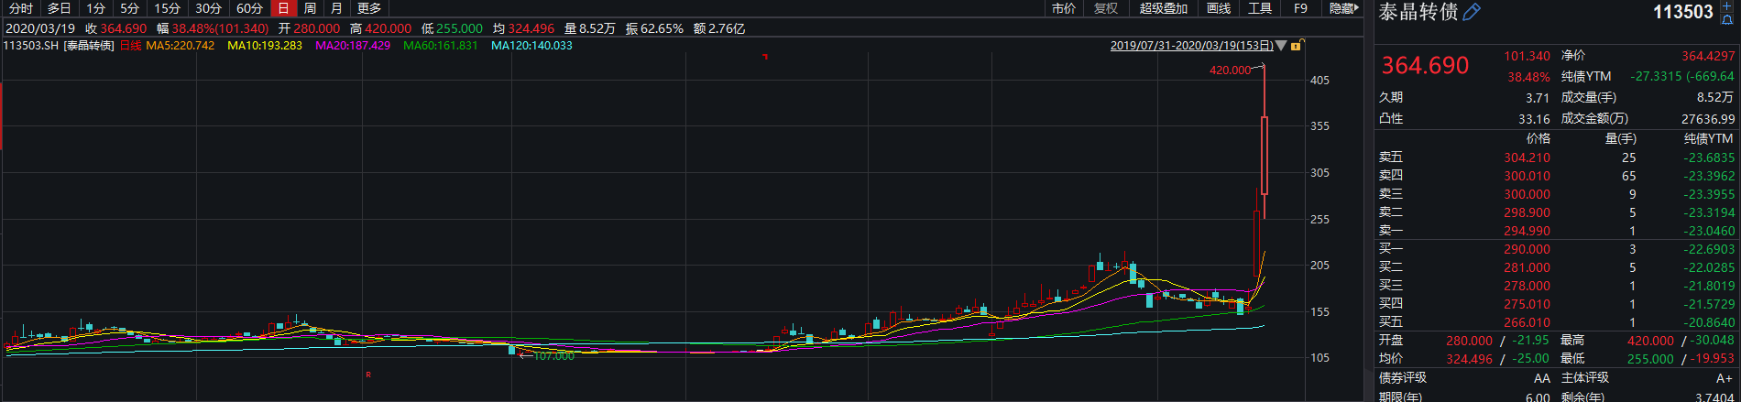Click 买二 price 281.000
Screen dimensions: 1741x402
click(x=1527, y=267)
